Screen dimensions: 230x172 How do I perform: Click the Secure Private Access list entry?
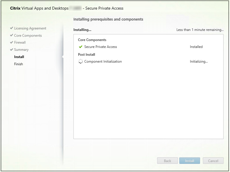pos(100,47)
